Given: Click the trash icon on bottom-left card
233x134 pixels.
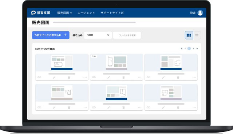Looking at the screenshot, I should 69,107.
